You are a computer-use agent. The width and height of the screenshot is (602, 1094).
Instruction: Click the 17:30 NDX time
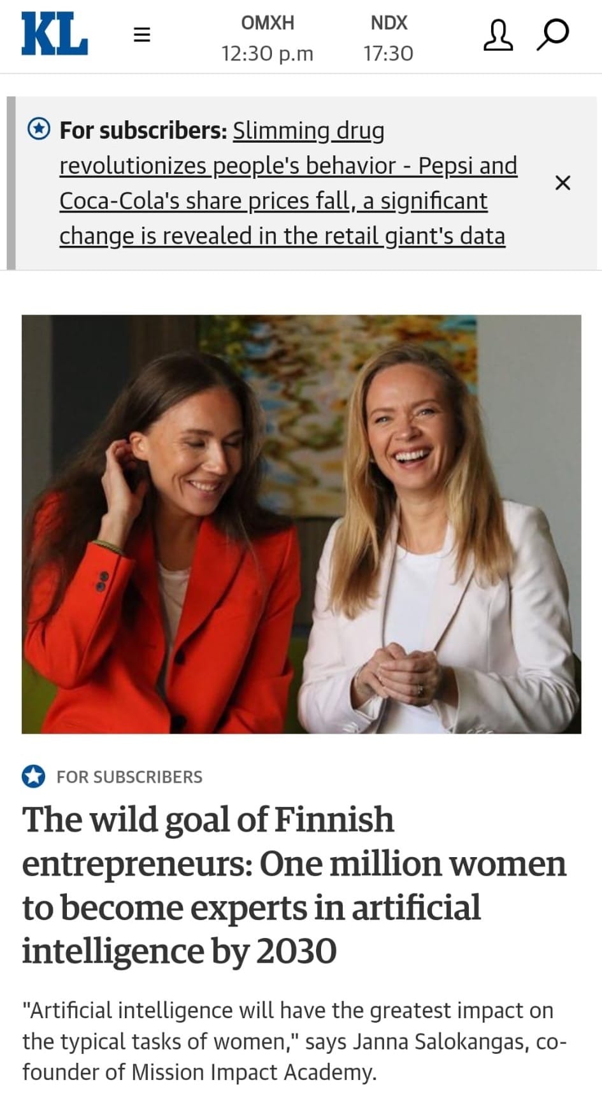tap(389, 53)
